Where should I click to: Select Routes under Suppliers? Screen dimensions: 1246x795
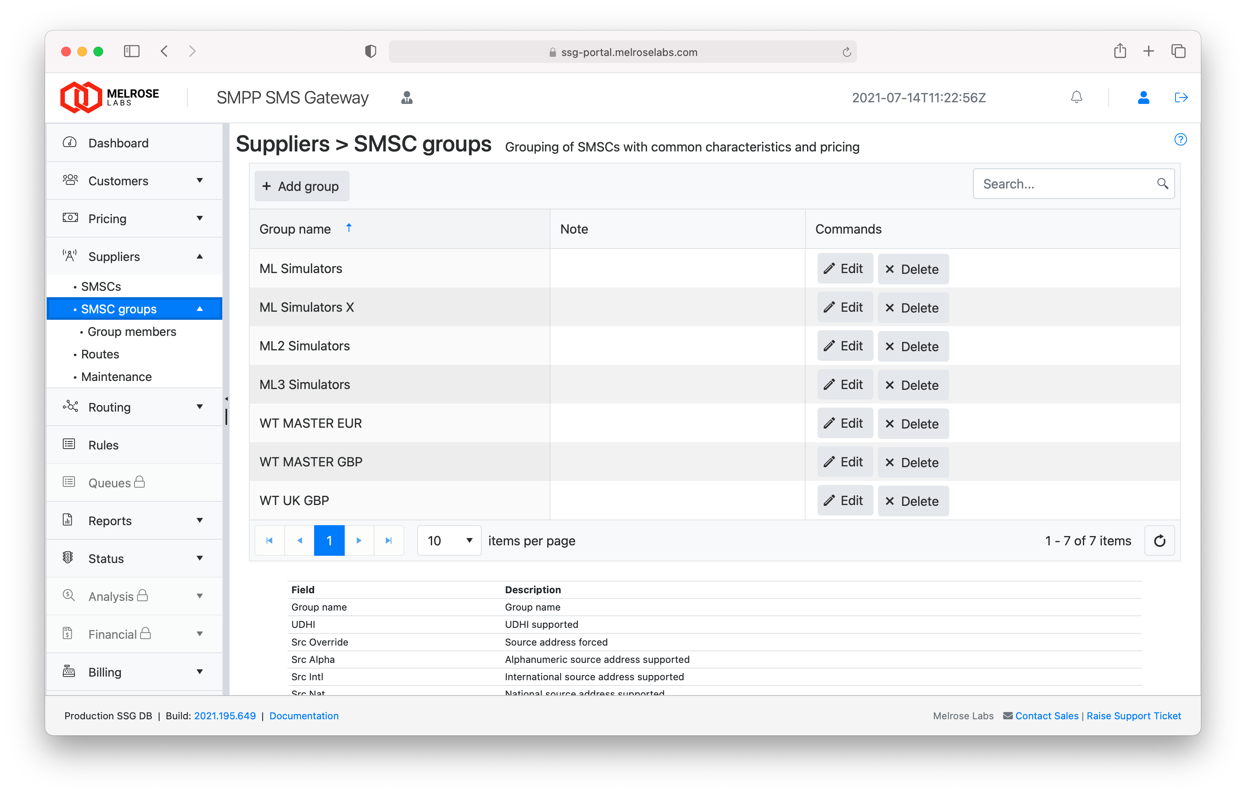click(x=100, y=354)
